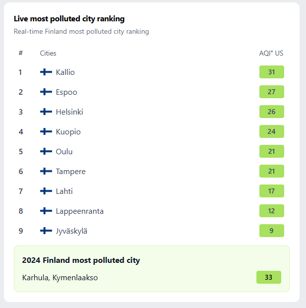Click the flag icon next to Lappeenranta
Image resolution: width=306 pixels, height=308 pixels.
[46, 211]
